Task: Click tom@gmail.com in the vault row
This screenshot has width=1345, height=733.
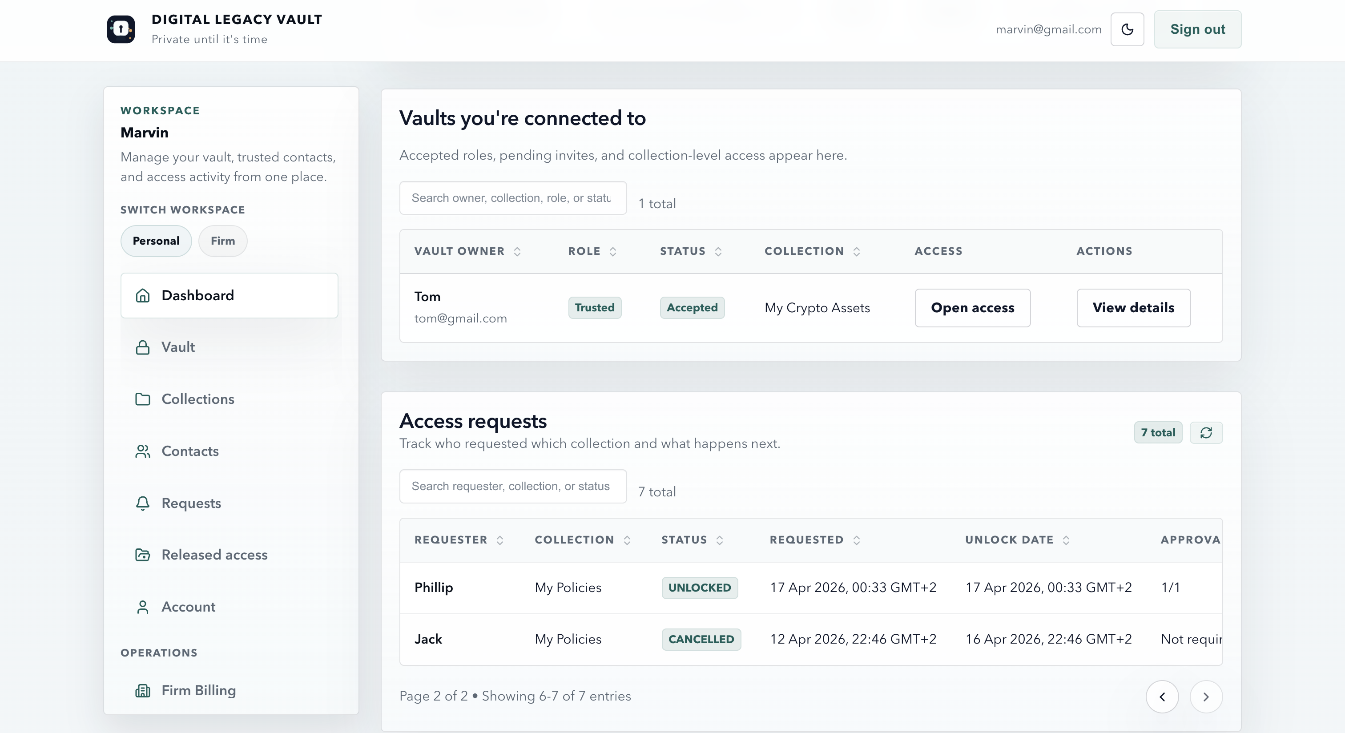Action: pos(460,318)
